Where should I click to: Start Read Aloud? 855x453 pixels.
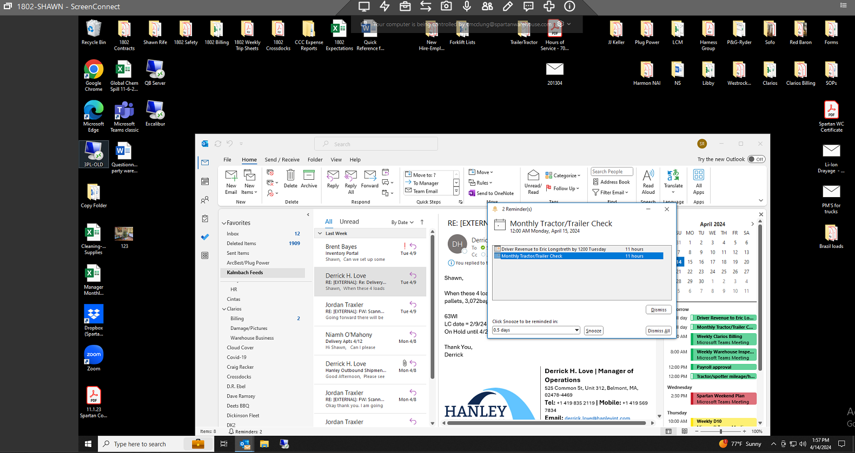point(648,182)
